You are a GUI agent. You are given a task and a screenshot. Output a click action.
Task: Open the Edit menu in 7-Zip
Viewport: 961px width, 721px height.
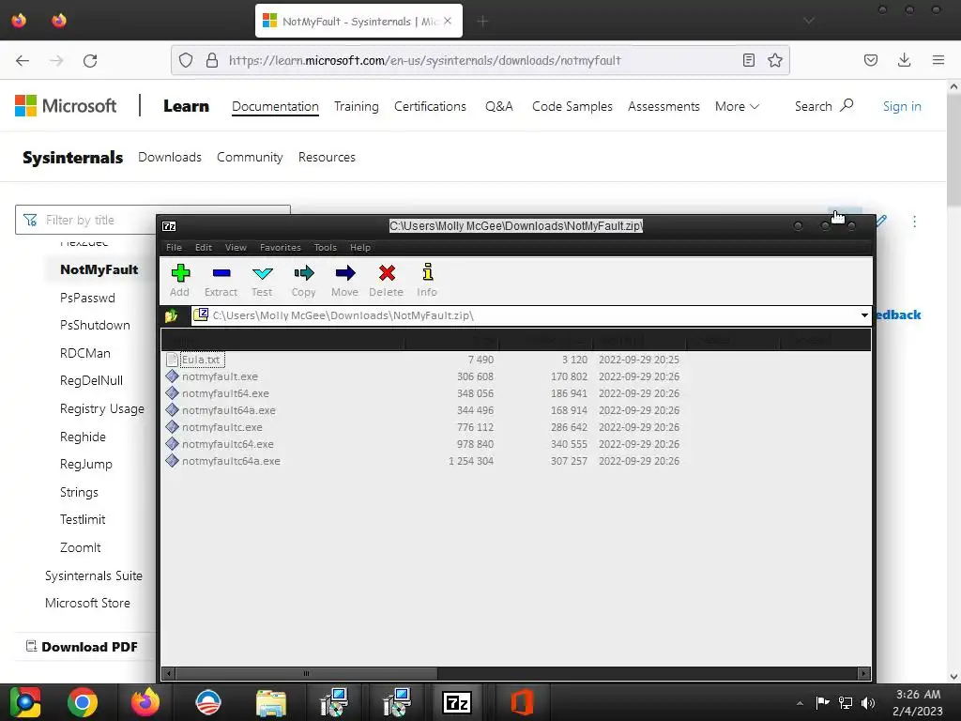(204, 247)
